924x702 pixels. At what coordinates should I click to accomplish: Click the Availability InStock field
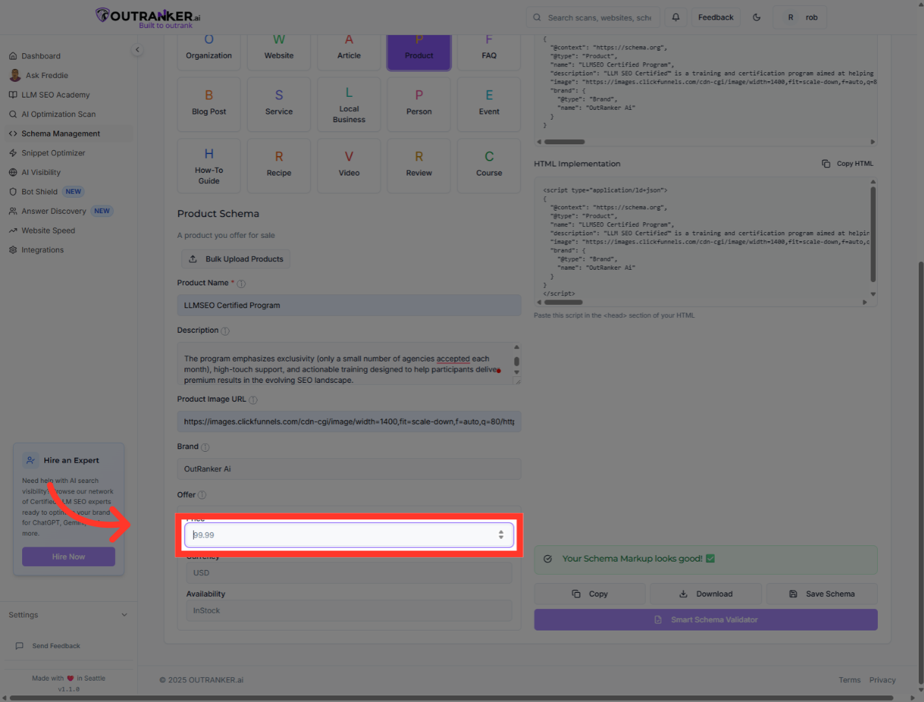[349, 611]
